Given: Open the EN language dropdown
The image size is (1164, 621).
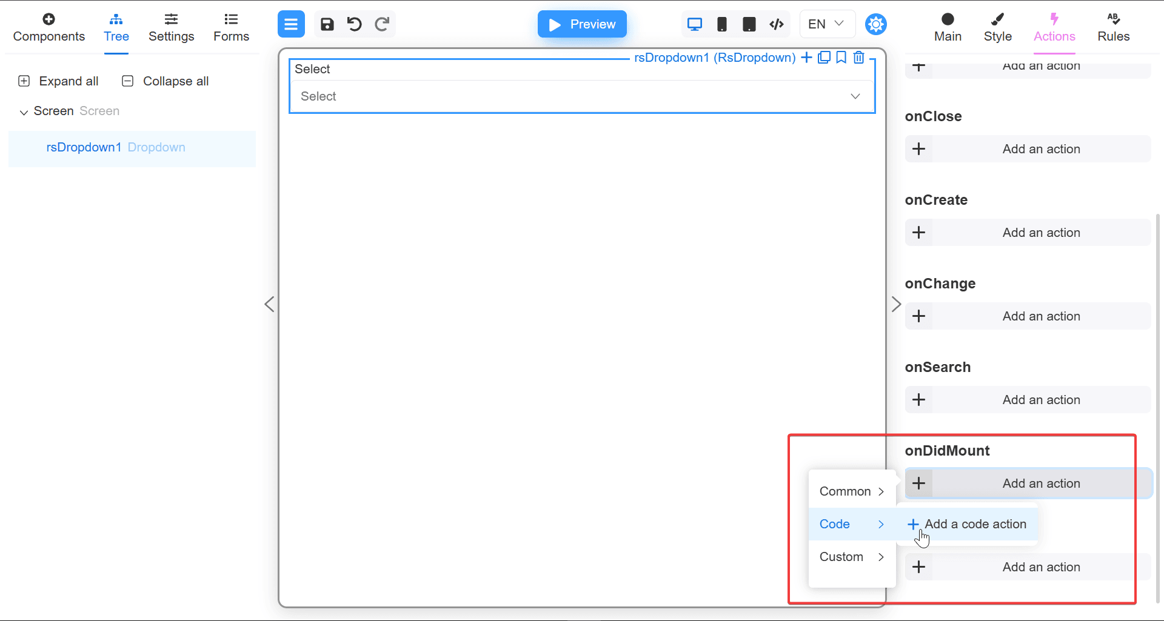Looking at the screenshot, I should [x=827, y=24].
